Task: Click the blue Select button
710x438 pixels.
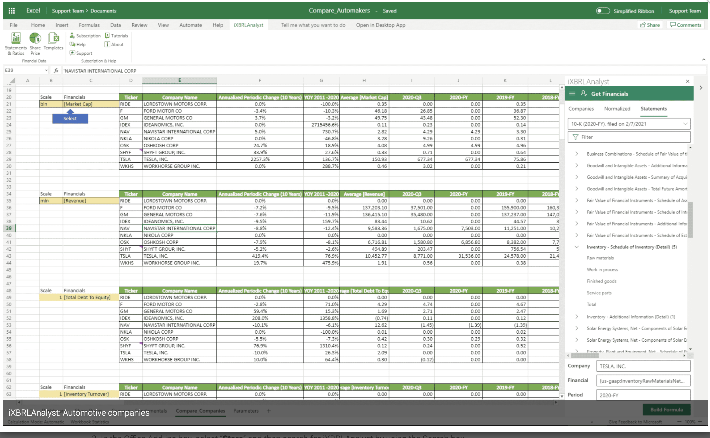Action: [x=70, y=118]
